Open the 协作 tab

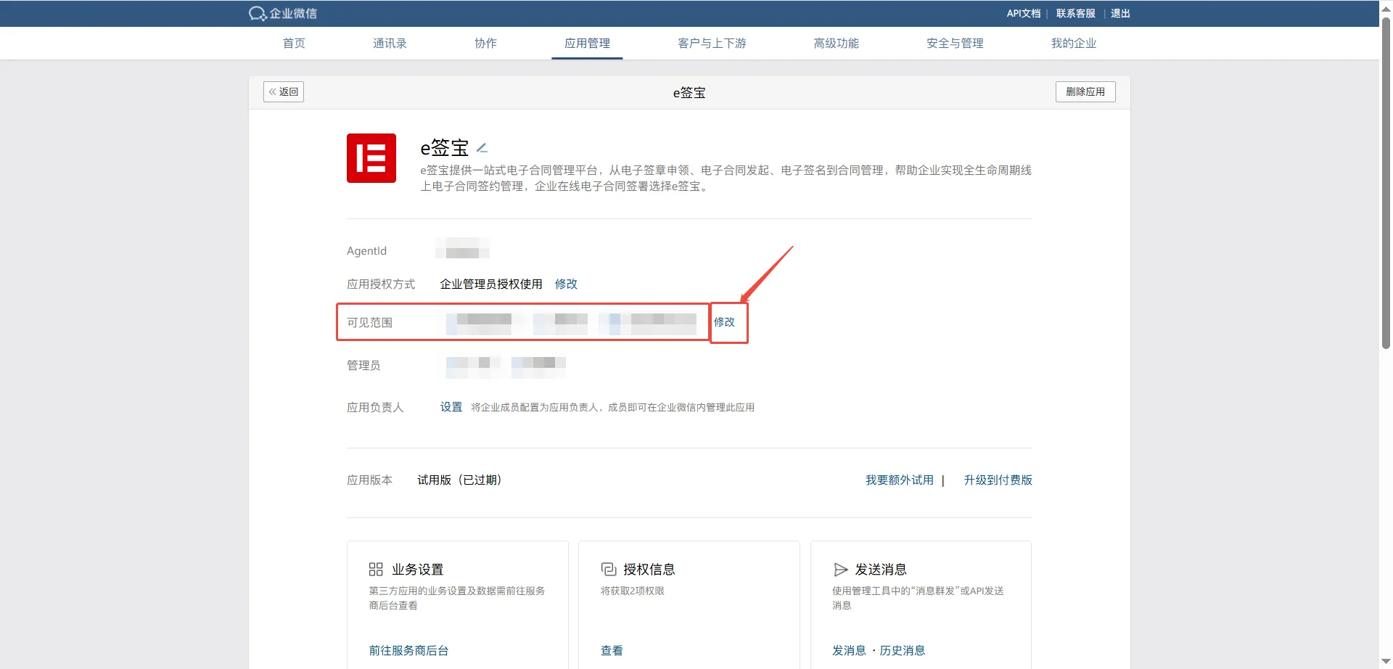(485, 43)
